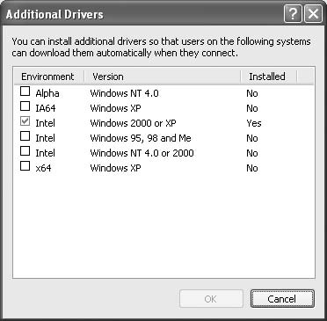The width and height of the screenshot is (327, 321).
Task: Click 'Windows XP' in the IA64 row
Action: point(115,108)
